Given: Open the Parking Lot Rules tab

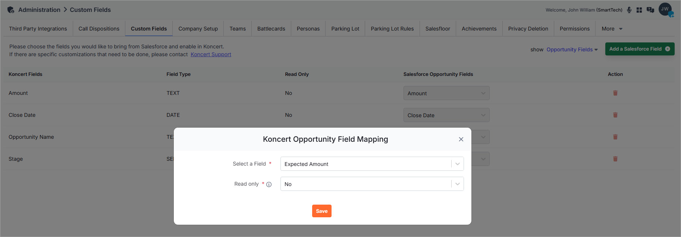Looking at the screenshot, I should [x=392, y=29].
